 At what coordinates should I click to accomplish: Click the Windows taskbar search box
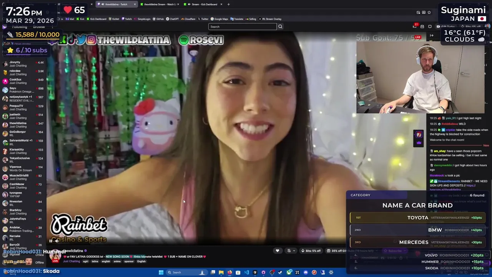tap(187, 272)
